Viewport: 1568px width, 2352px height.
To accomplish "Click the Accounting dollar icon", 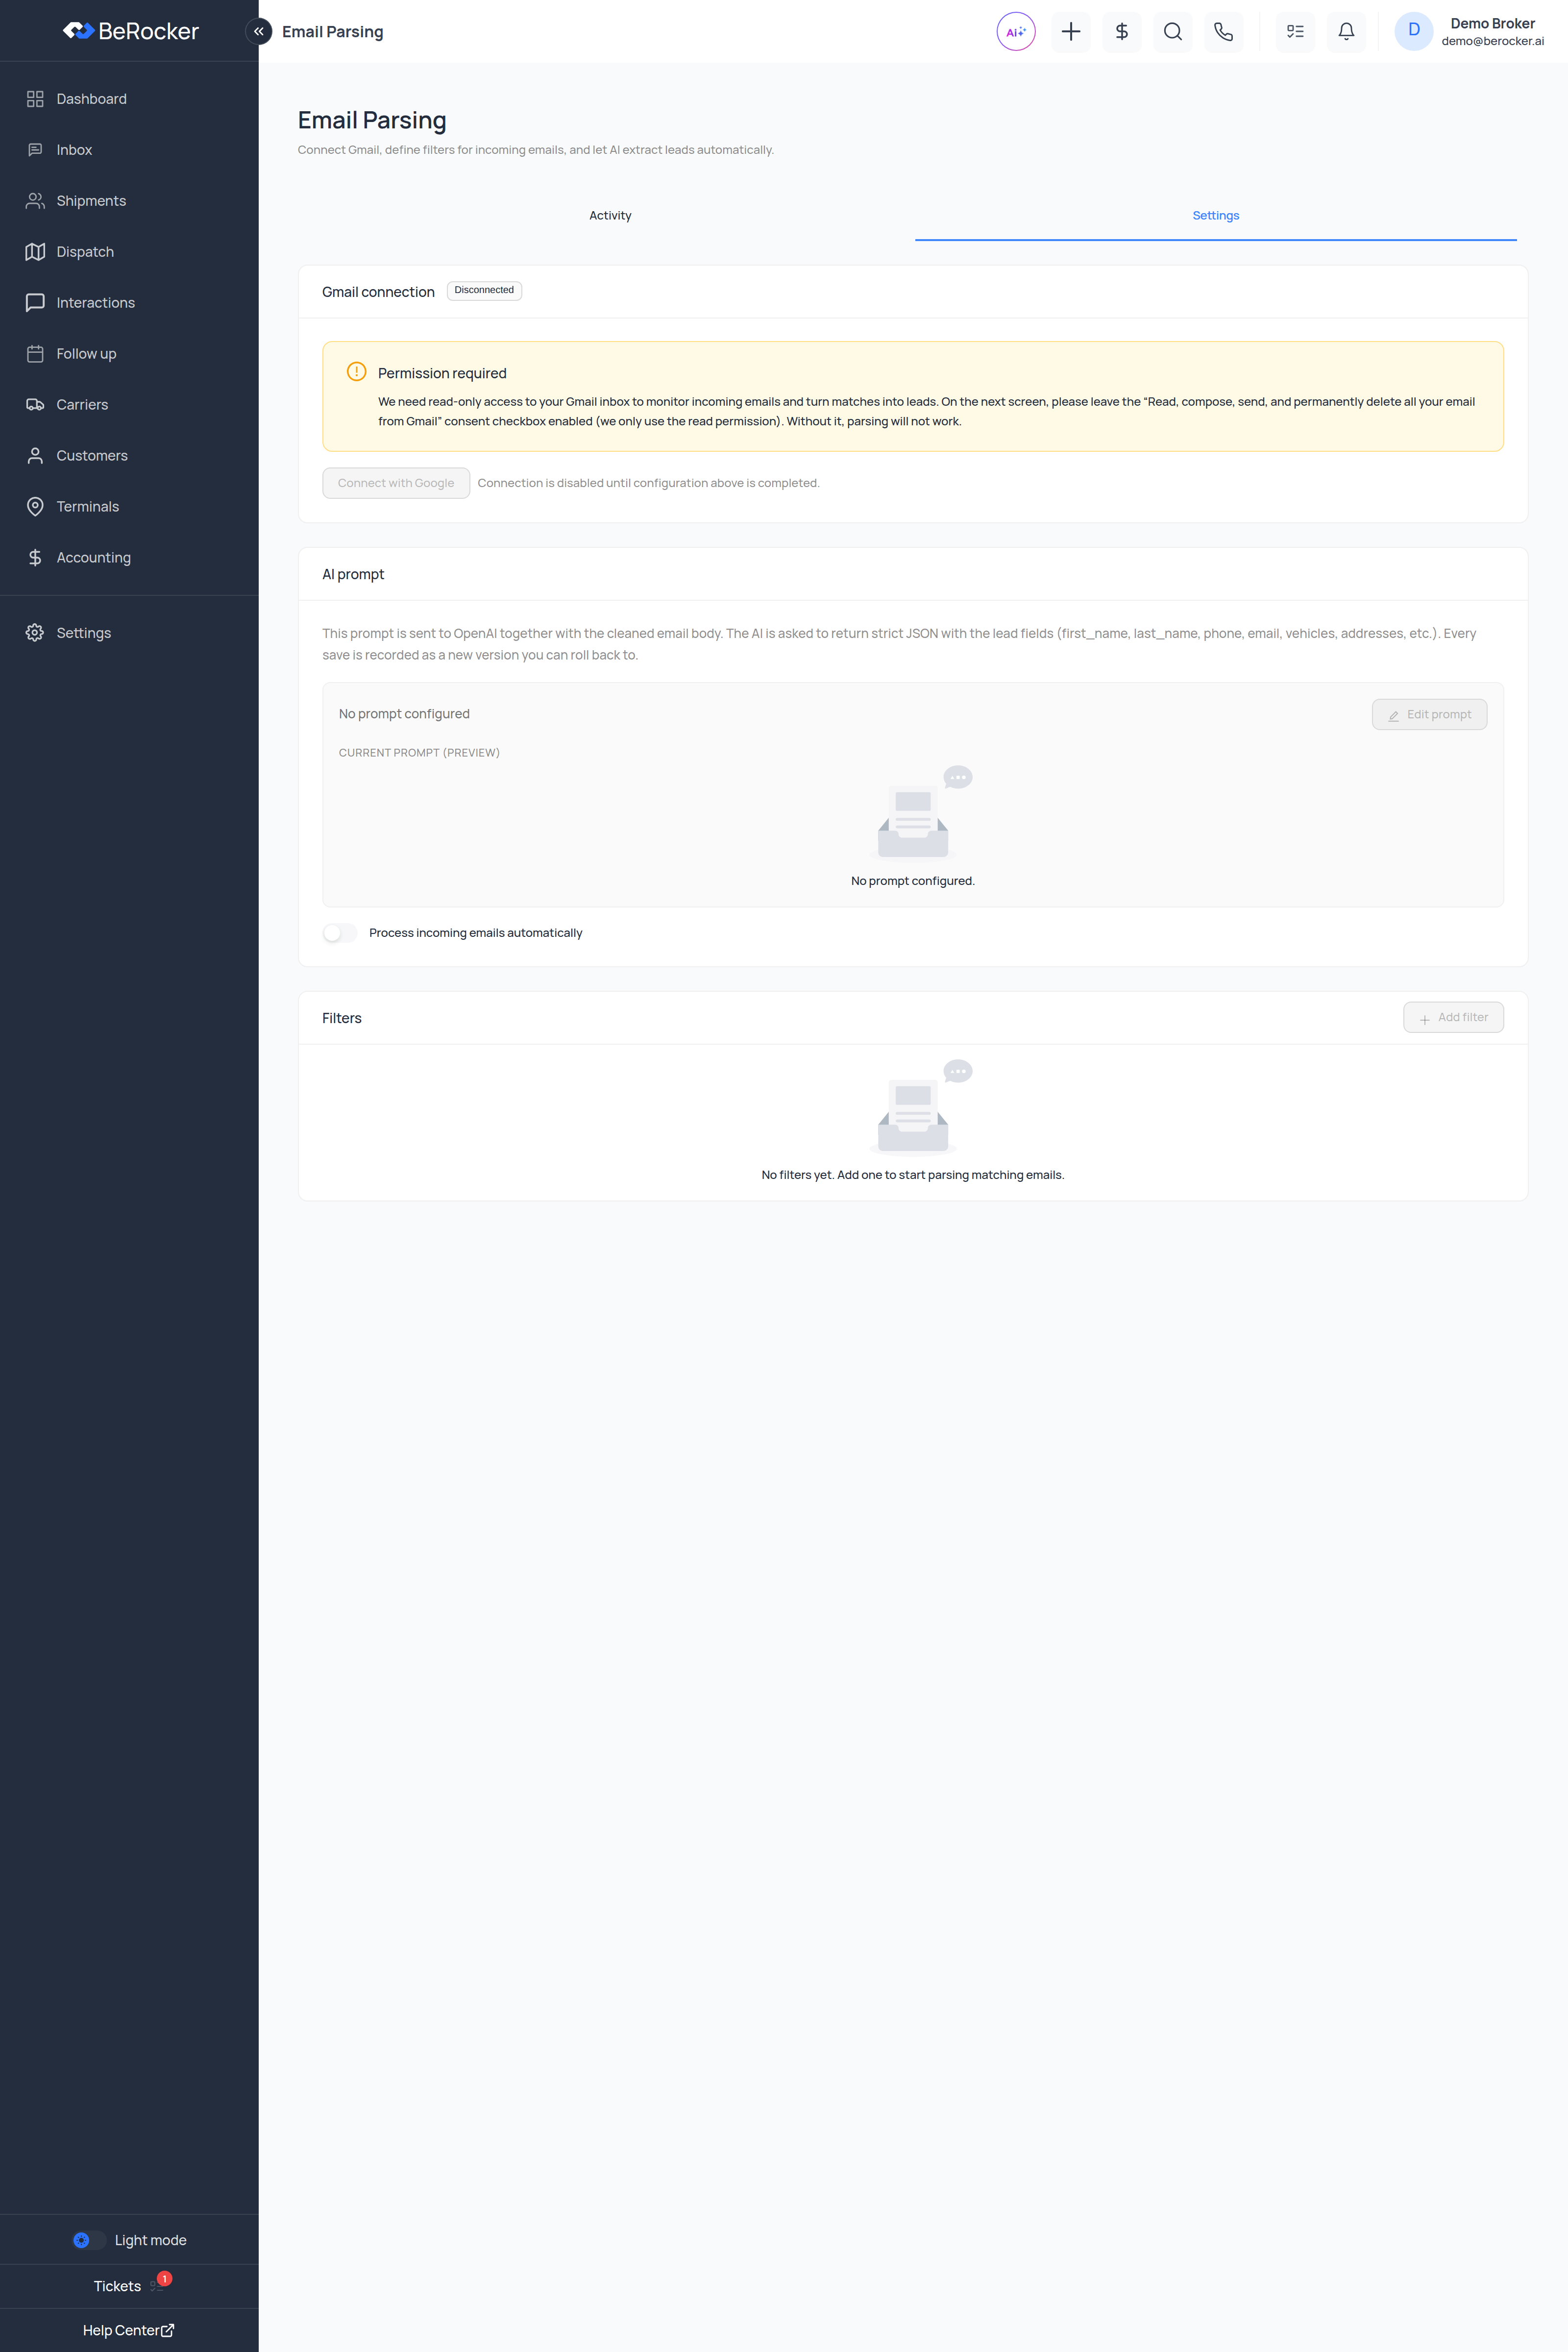I will pyautogui.click(x=35, y=558).
